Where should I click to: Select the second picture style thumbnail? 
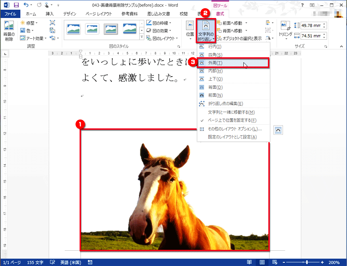[x=92, y=29]
